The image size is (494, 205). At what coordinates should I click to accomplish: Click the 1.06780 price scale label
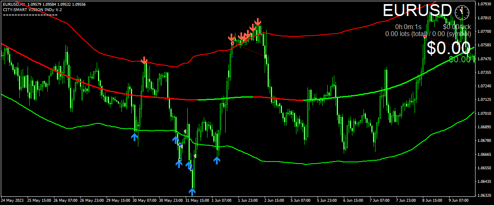485,141
